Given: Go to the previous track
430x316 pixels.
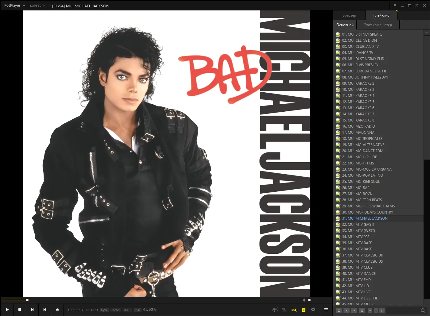Looking at the screenshot, I should [x=32, y=310].
